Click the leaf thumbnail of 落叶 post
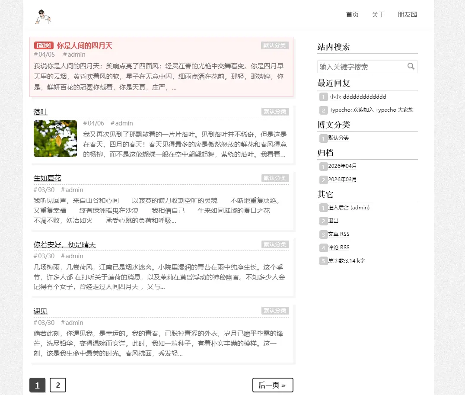Image resolution: width=465 pixels, height=395 pixels. pos(55,138)
